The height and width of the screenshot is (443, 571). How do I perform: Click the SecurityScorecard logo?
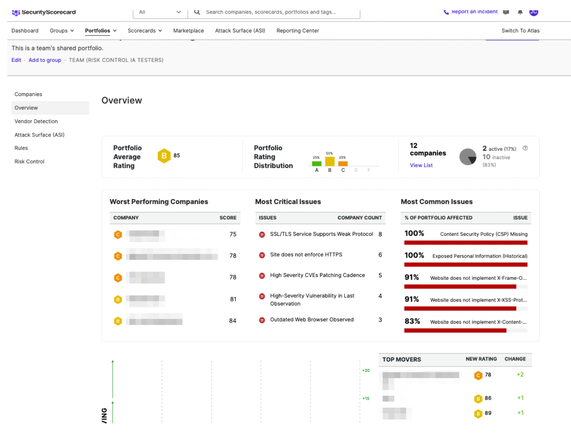(44, 12)
